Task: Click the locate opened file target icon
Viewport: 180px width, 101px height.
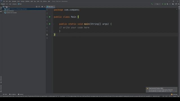Action: 37,7
